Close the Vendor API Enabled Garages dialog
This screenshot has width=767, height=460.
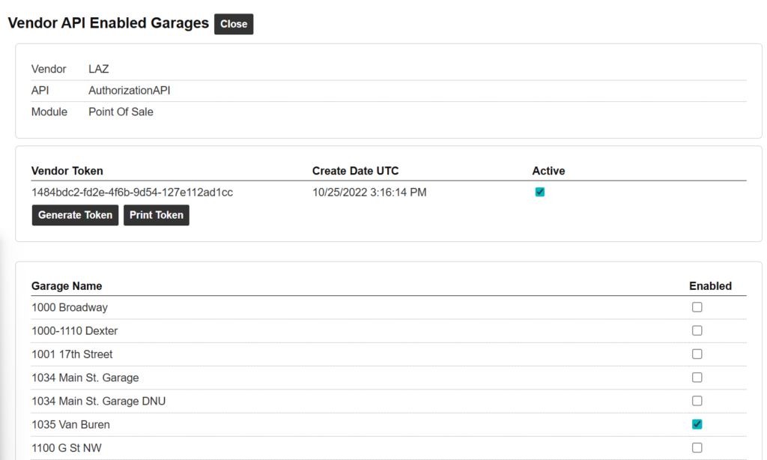click(234, 24)
